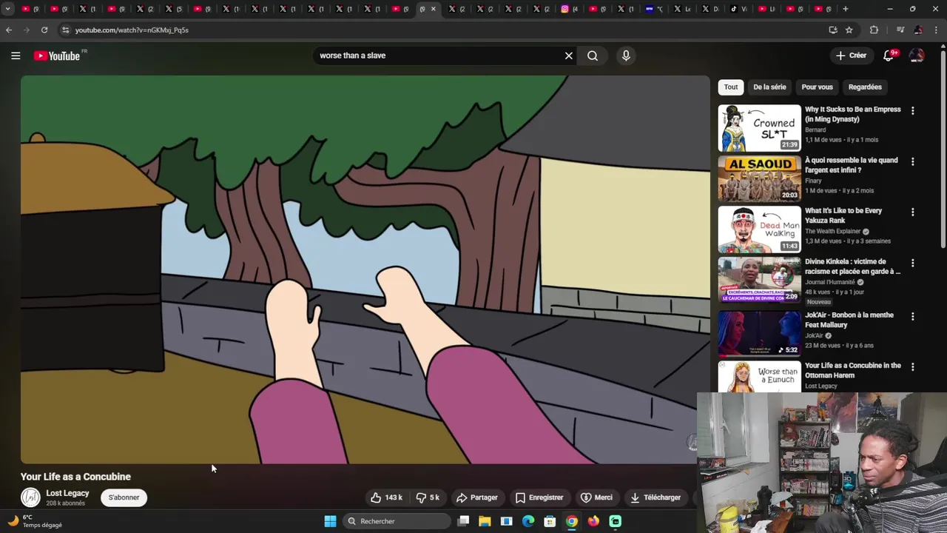Open Chrome three-dot menu
The width and height of the screenshot is (947, 533).
coord(936,30)
